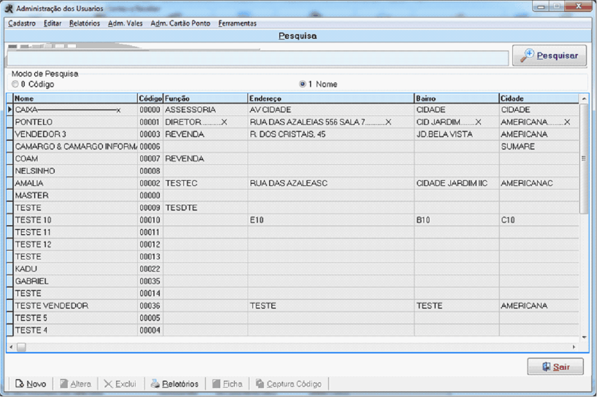Open the Ferramentas menu
597x397 pixels.
click(x=237, y=23)
